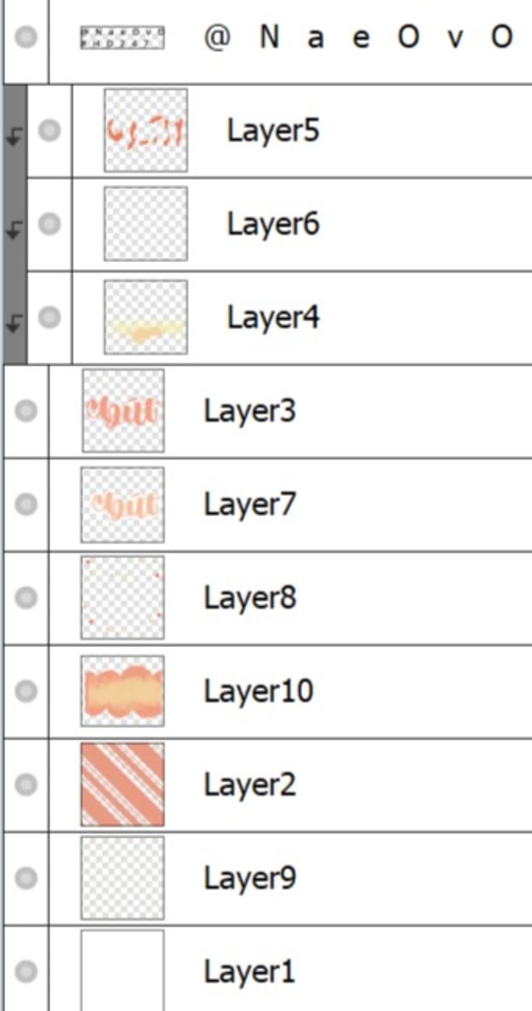Click the text layer thumbnail at top

pyautogui.click(x=123, y=37)
